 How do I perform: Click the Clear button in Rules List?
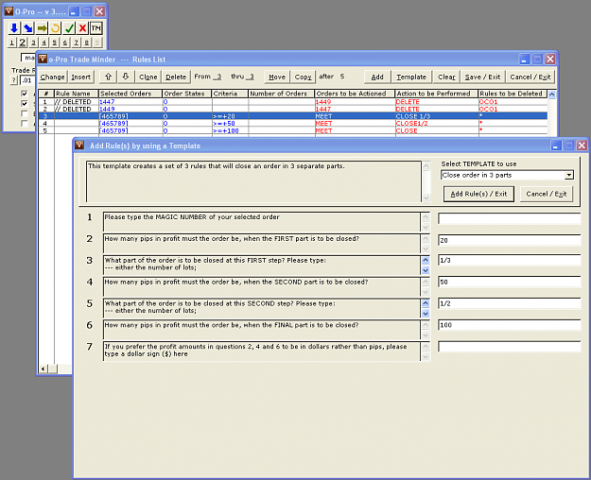pyautogui.click(x=446, y=77)
